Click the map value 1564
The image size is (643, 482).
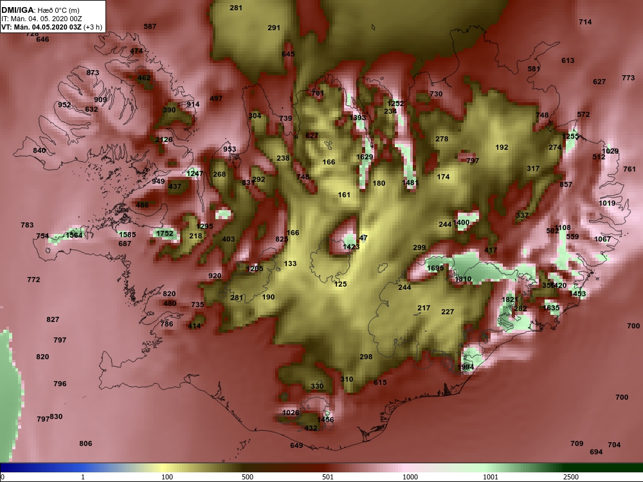[x=74, y=235]
